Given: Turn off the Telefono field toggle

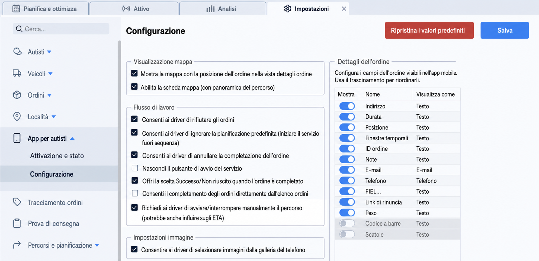Looking at the screenshot, I should pos(347,181).
